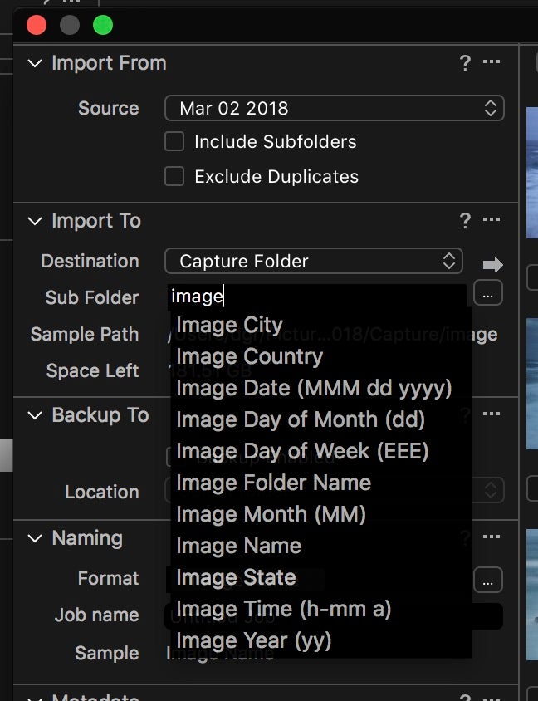Choose Image Name suggestion

(320, 546)
